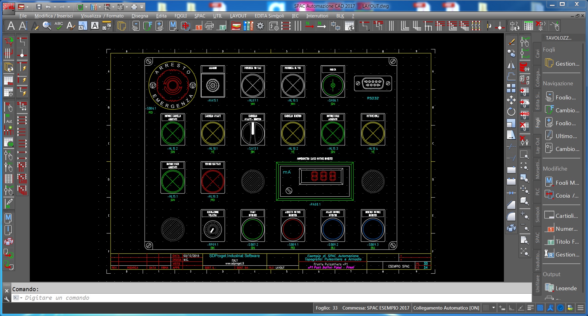The image size is (588, 316).
Task: Toggle lineweight display in status bar
Action: [x=530, y=308]
